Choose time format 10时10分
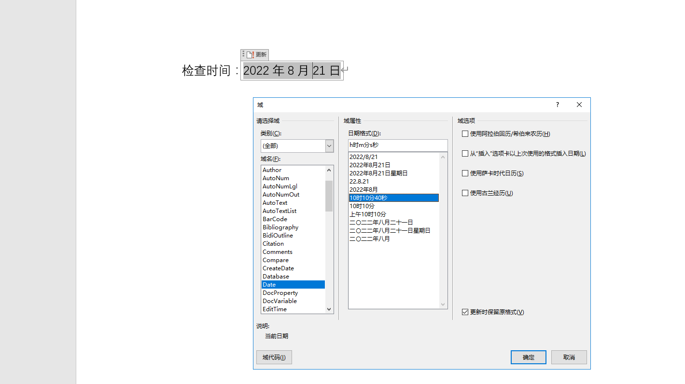The height and width of the screenshot is (384, 685). click(394, 206)
